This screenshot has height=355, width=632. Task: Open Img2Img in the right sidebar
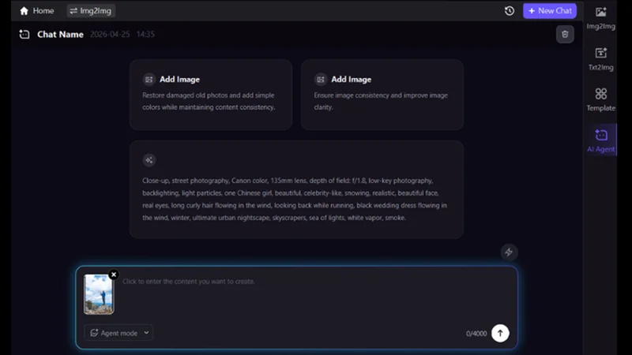pos(601,17)
